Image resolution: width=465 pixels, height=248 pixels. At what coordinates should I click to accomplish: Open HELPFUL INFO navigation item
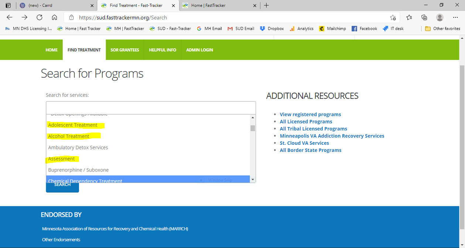click(163, 50)
